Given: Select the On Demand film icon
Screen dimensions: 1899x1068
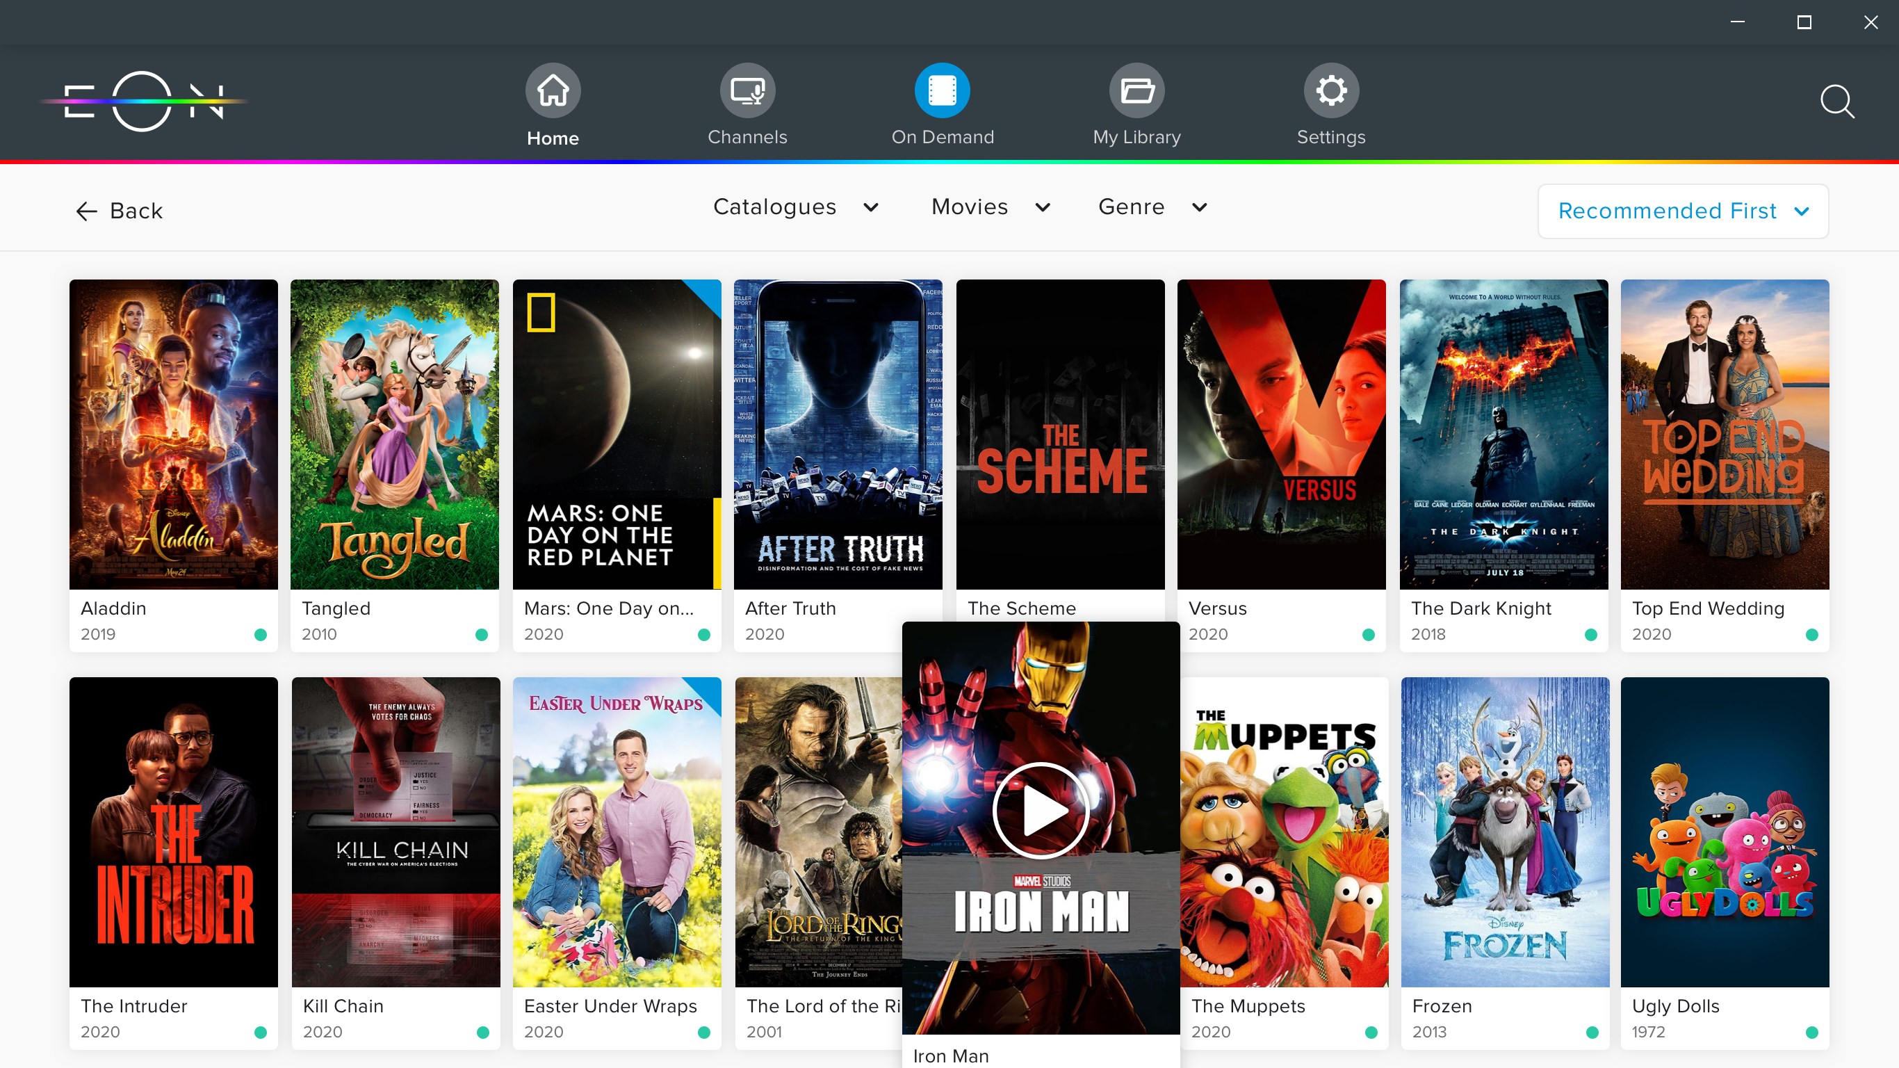Looking at the screenshot, I should [943, 89].
